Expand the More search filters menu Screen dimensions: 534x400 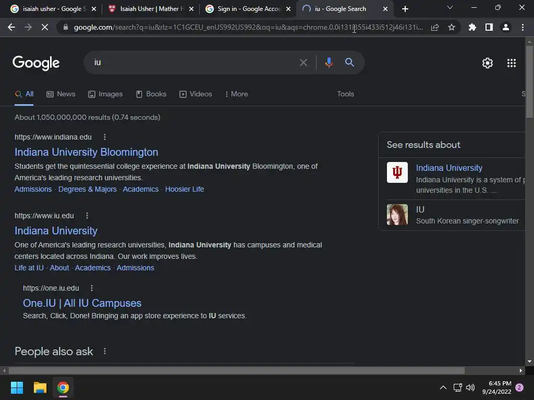pos(236,94)
